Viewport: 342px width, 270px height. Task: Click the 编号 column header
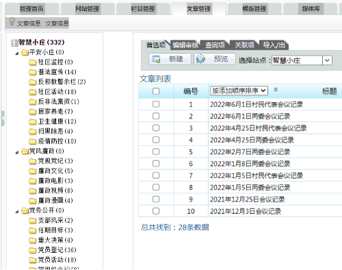click(191, 91)
